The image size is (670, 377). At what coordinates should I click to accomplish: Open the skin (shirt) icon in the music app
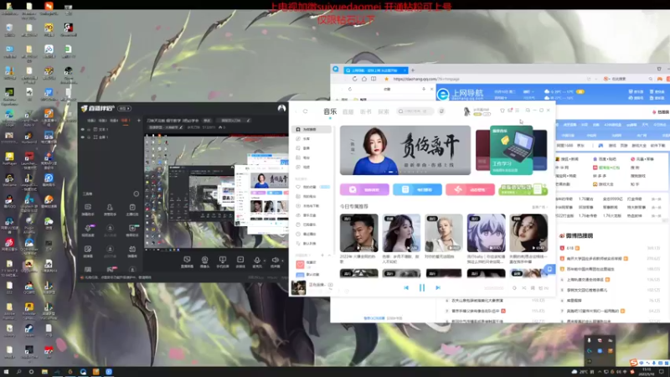click(x=502, y=111)
